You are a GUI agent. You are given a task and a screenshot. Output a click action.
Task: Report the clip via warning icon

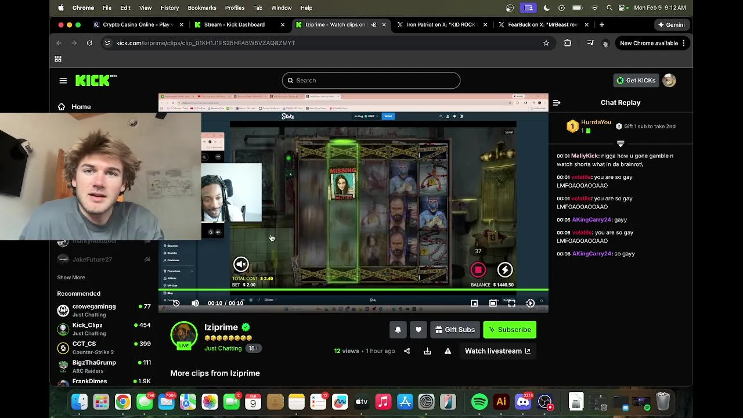448,351
